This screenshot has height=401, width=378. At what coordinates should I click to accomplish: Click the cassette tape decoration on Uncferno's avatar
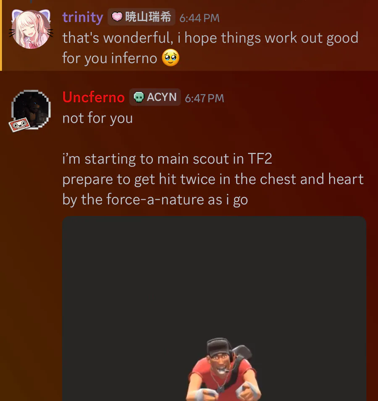pyautogui.click(x=19, y=125)
